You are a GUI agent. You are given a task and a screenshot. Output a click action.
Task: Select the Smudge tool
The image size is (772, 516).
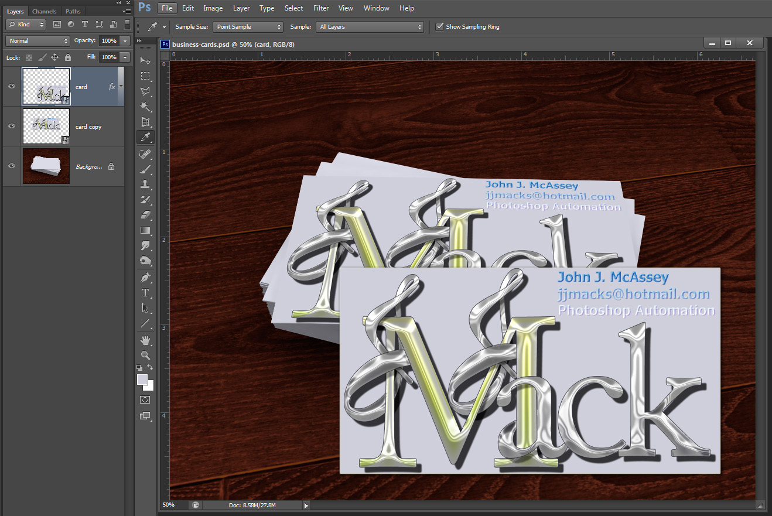[145, 245]
